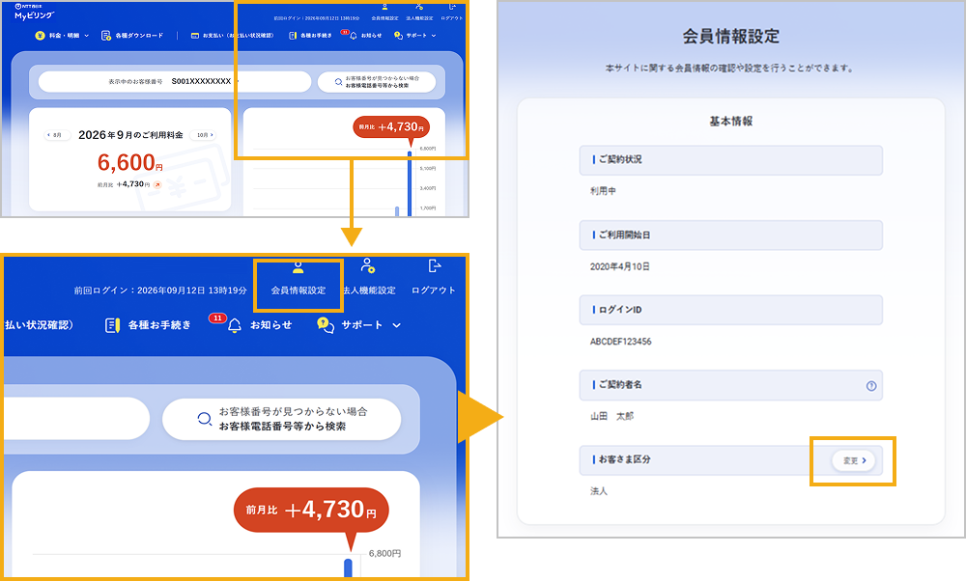Click the 会員情報設定 page title
This screenshot has width=966, height=581.
point(730,37)
